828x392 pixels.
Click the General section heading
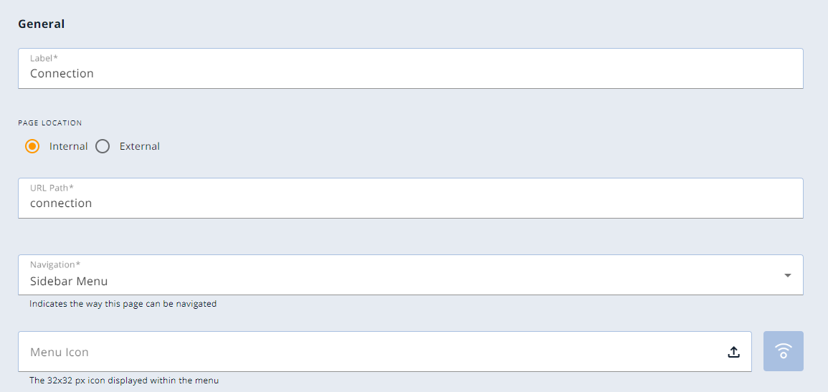(41, 24)
